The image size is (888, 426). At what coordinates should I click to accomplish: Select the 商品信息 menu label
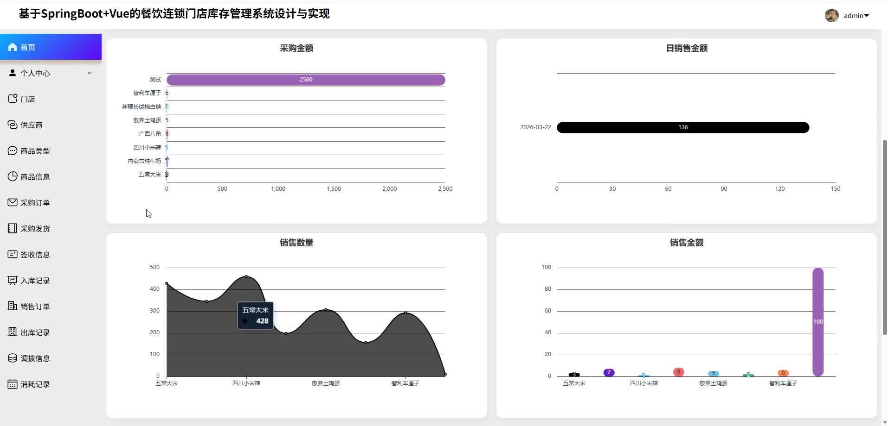pos(35,177)
